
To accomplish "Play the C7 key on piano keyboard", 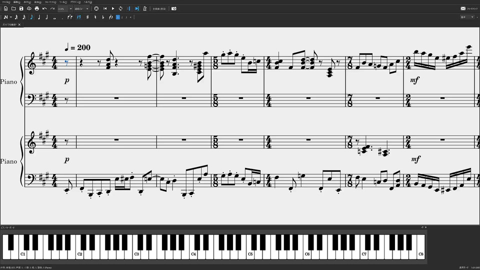I will click(364, 254).
